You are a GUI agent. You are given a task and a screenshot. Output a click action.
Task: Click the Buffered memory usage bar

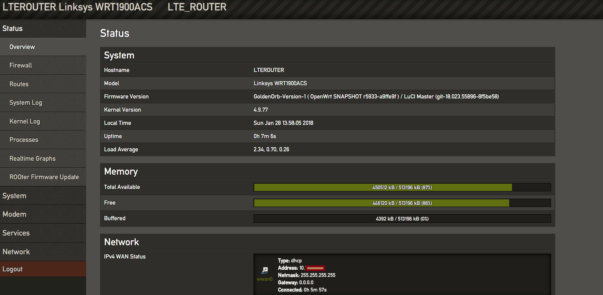coord(402,219)
